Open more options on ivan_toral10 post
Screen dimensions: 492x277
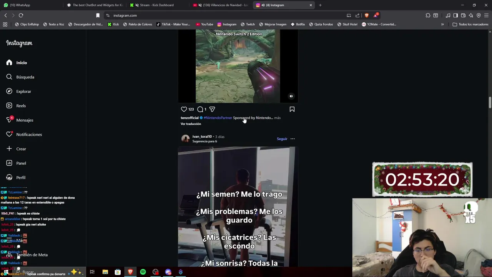pos(293,139)
